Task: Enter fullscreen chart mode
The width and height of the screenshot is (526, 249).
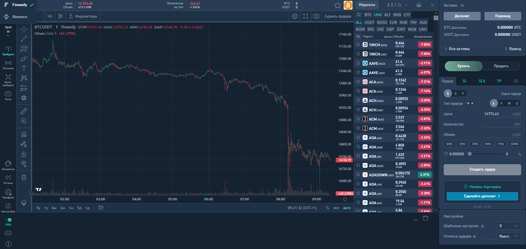Action: tap(306, 16)
